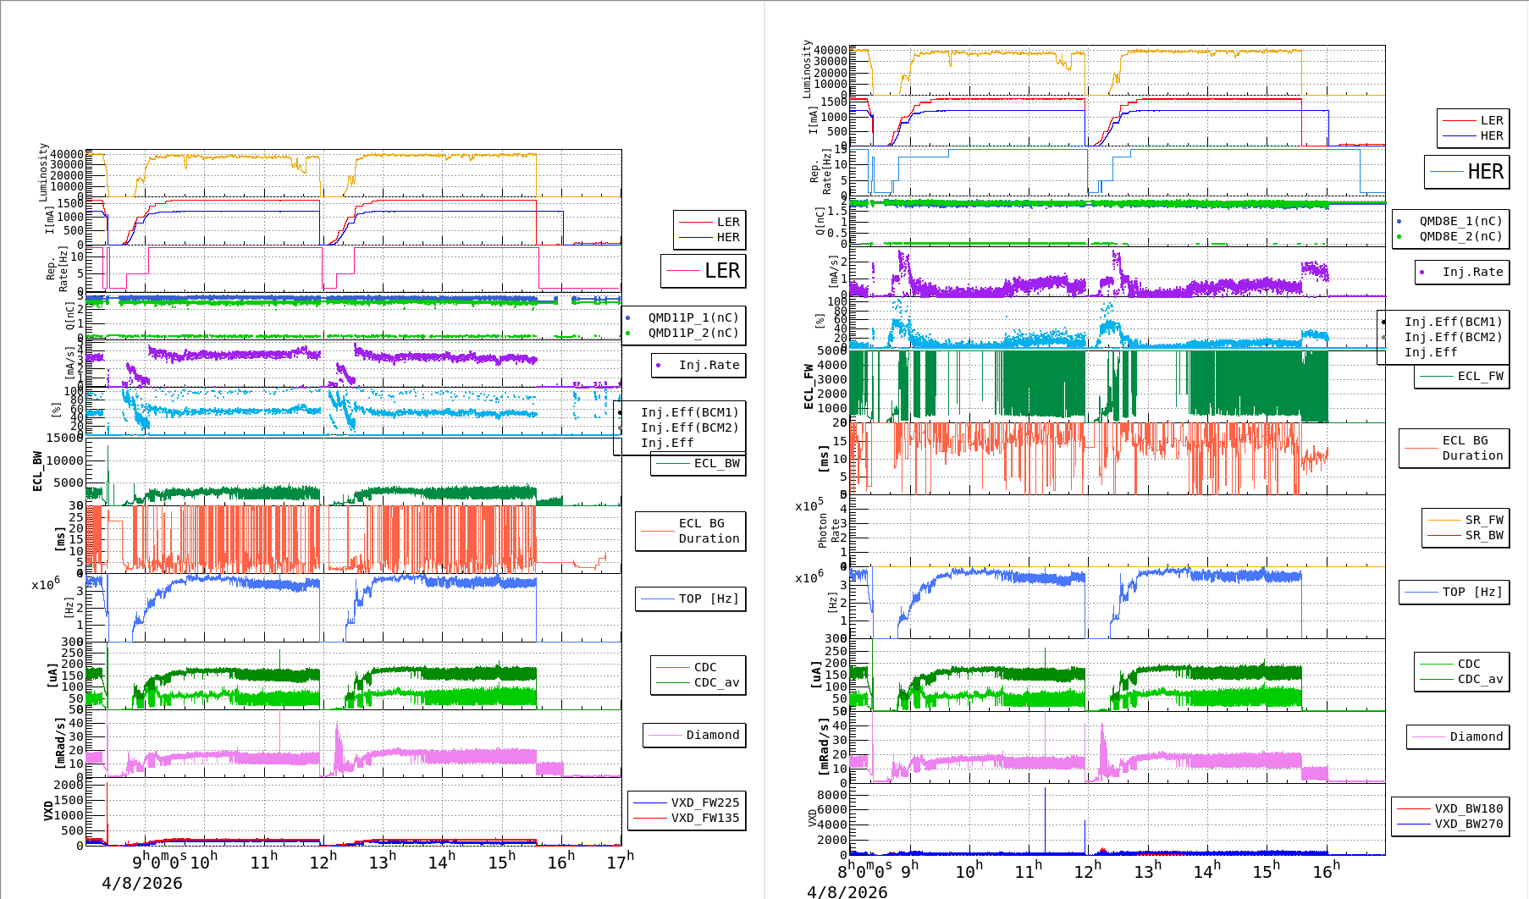Select the QMD8E_2(nC) legend entry
Screen dimensions: 1529x899
tap(1460, 236)
